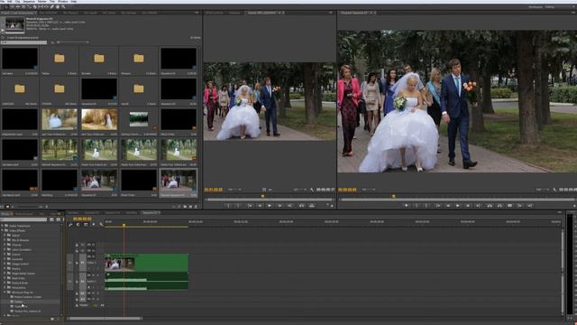Image resolution: width=577 pixels, height=325 pixels.
Task: Click the Project panel search field
Action: tap(24, 42)
